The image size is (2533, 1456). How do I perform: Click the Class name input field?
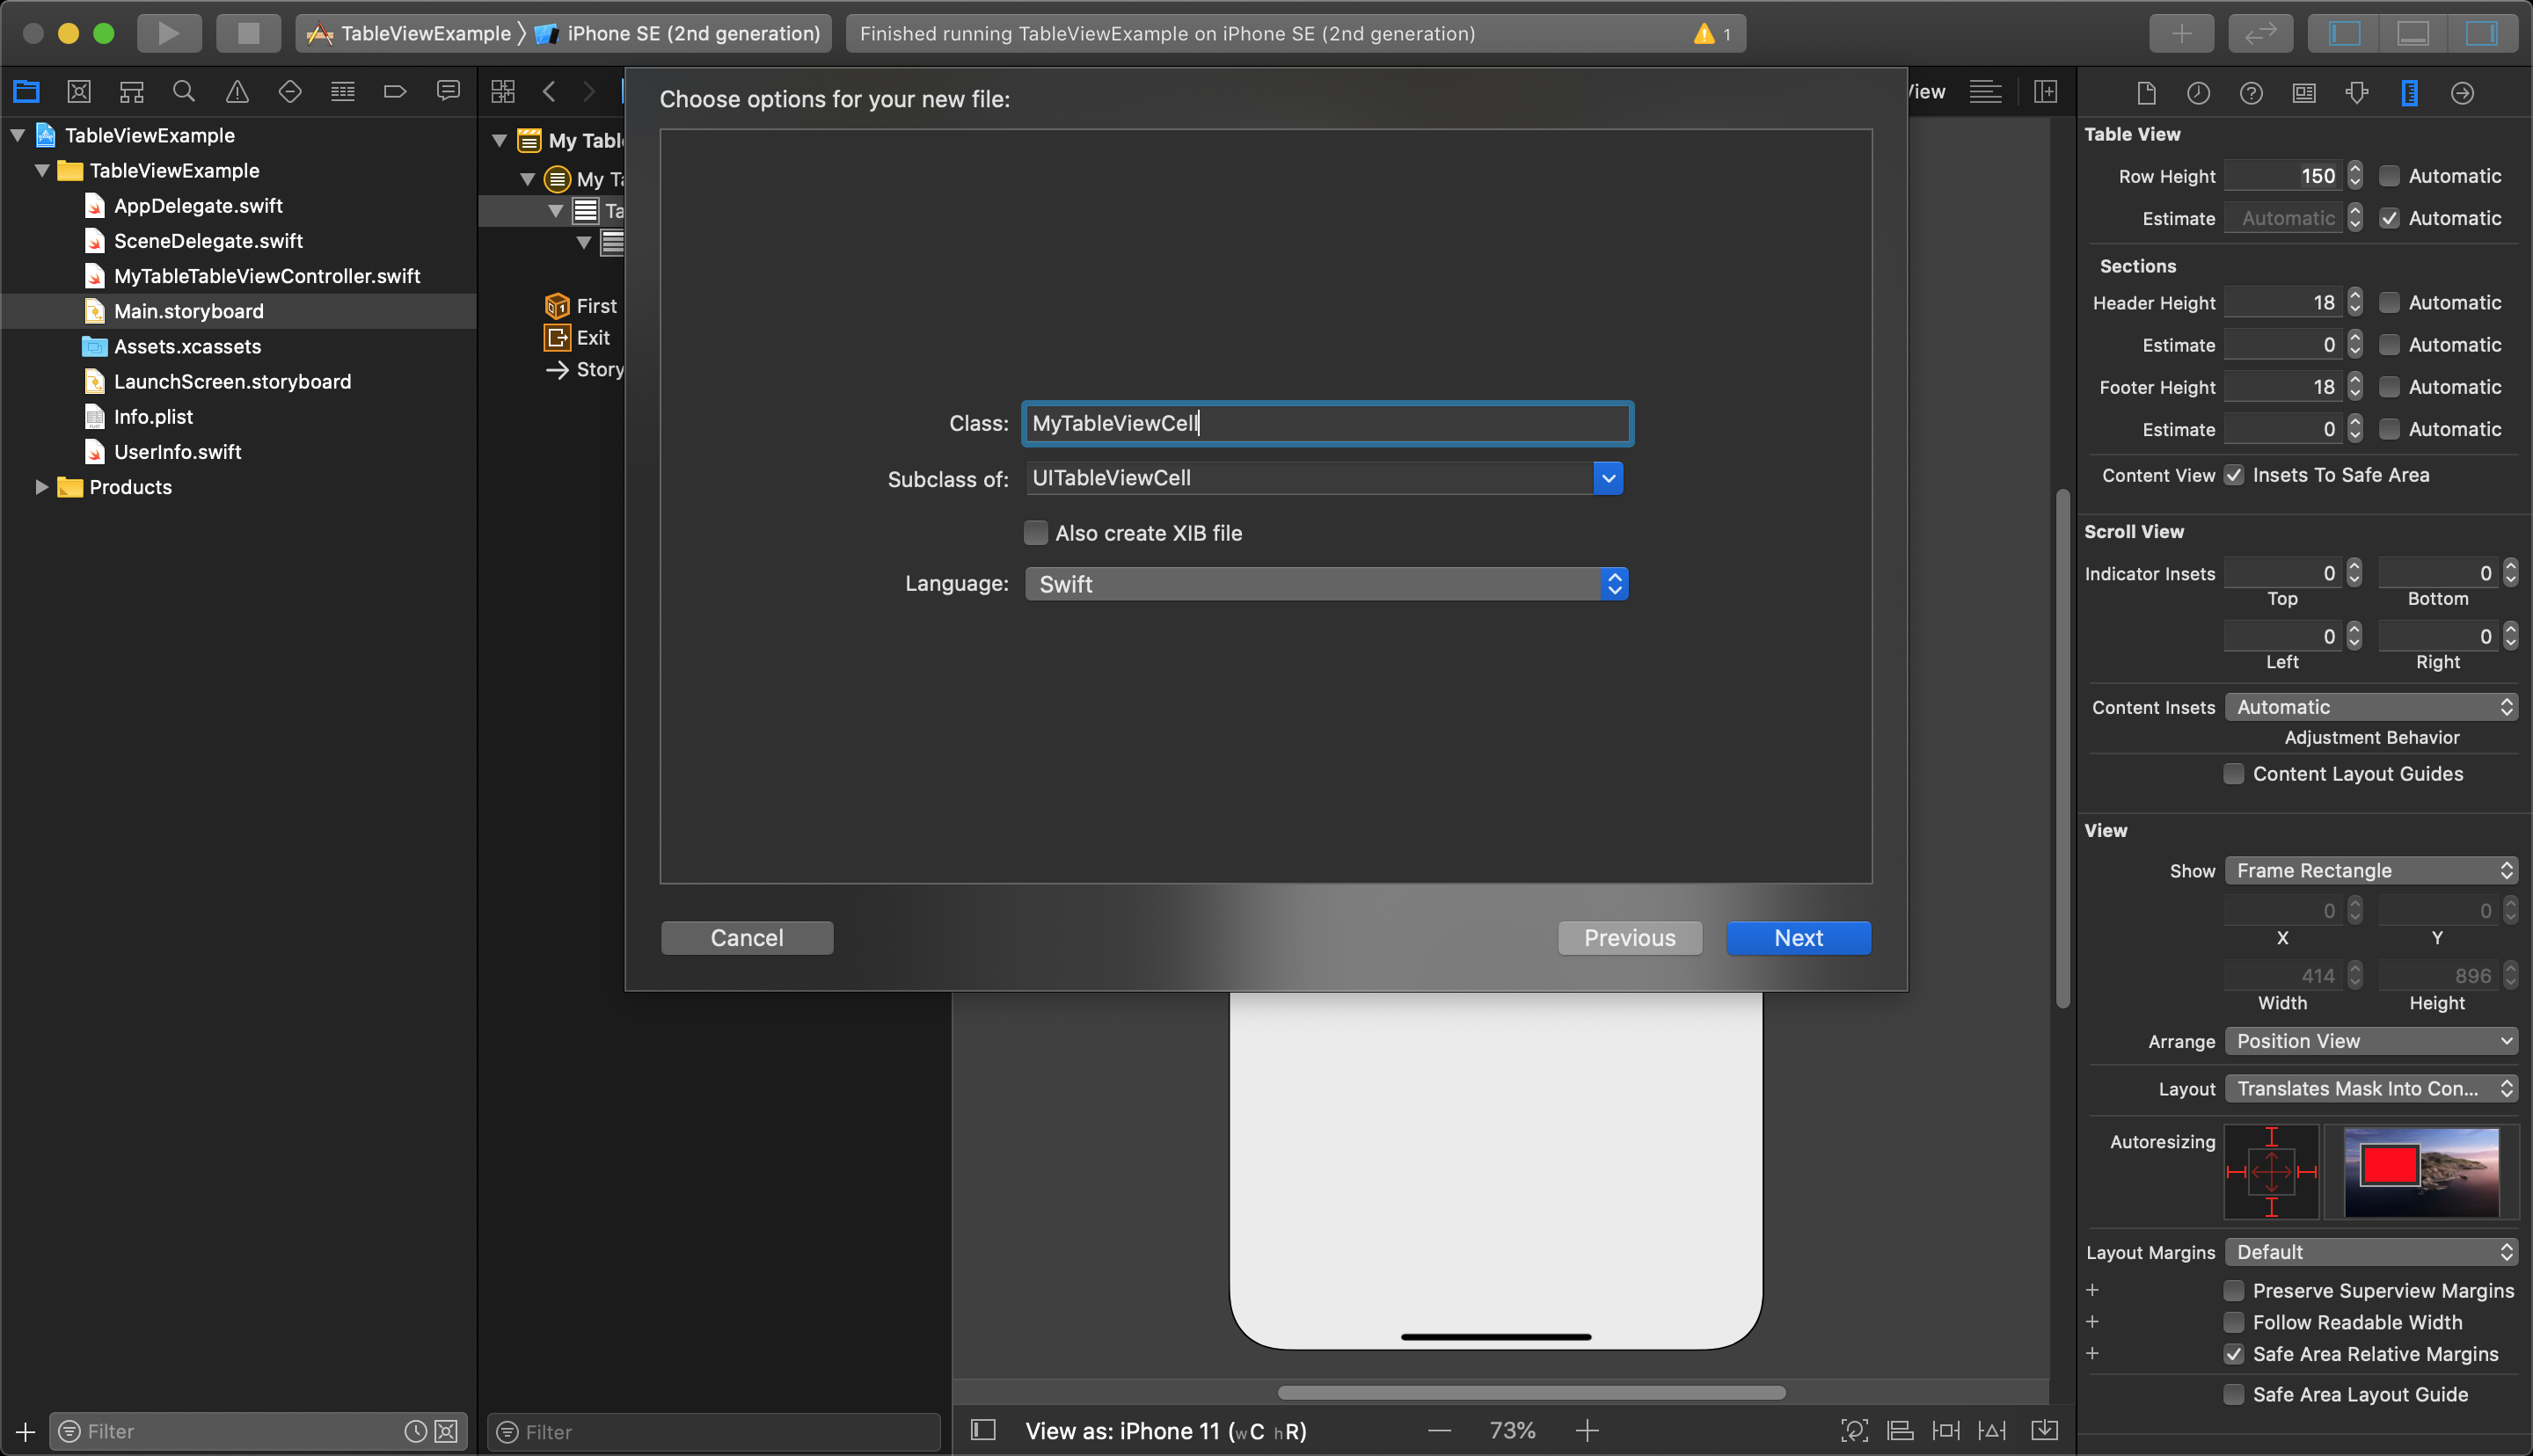pyautogui.click(x=1325, y=423)
